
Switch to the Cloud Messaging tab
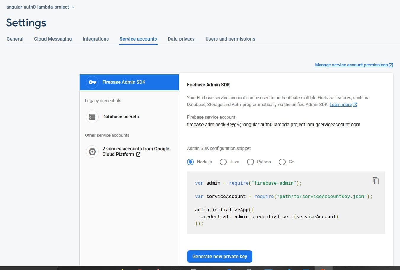pyautogui.click(x=53, y=39)
